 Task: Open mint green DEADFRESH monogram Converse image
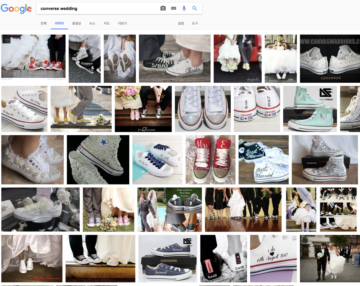[x=310, y=109]
